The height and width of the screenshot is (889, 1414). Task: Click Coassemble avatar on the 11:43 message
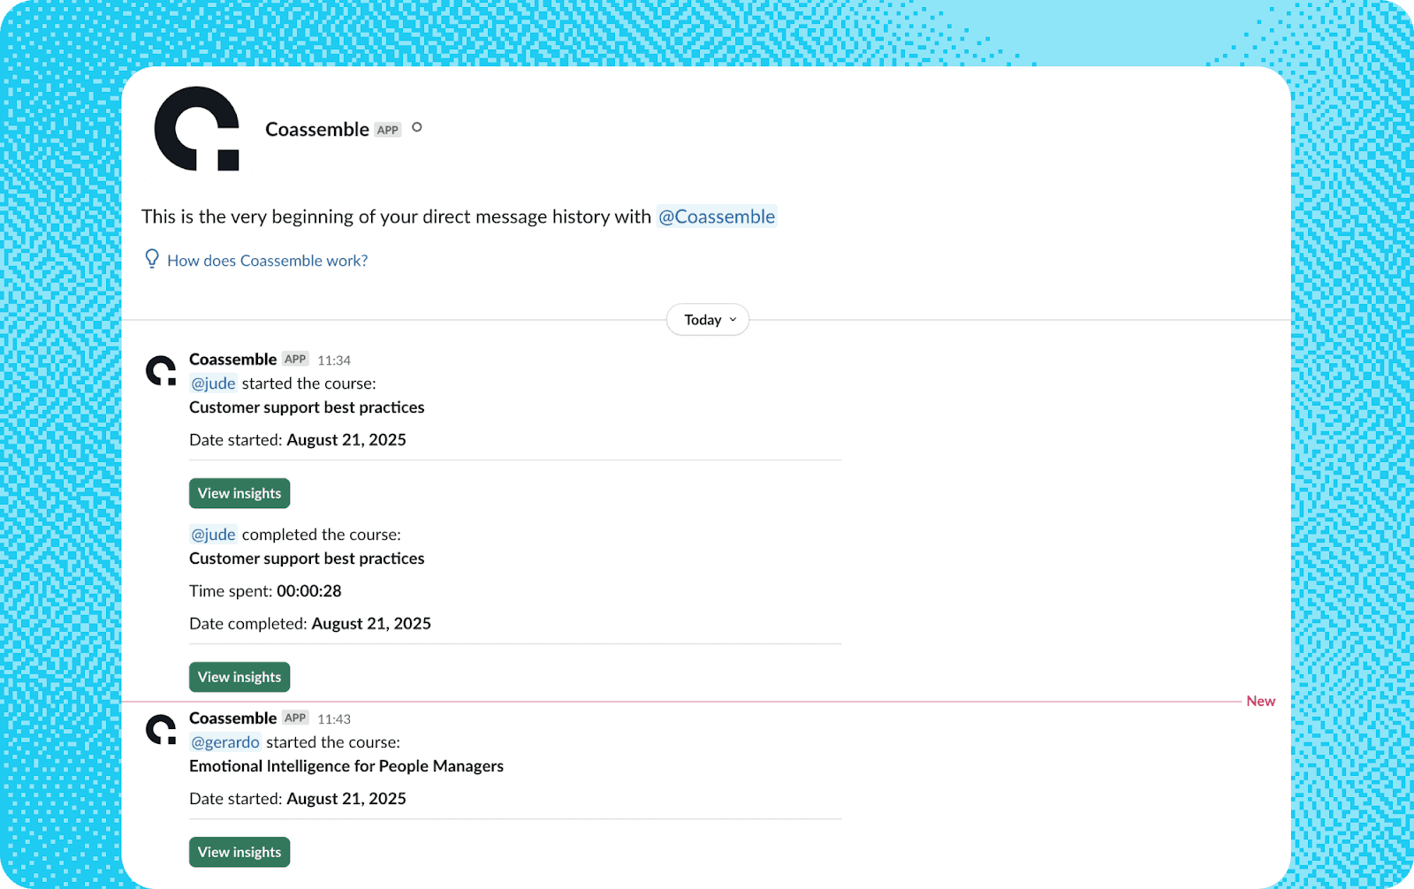tap(161, 730)
